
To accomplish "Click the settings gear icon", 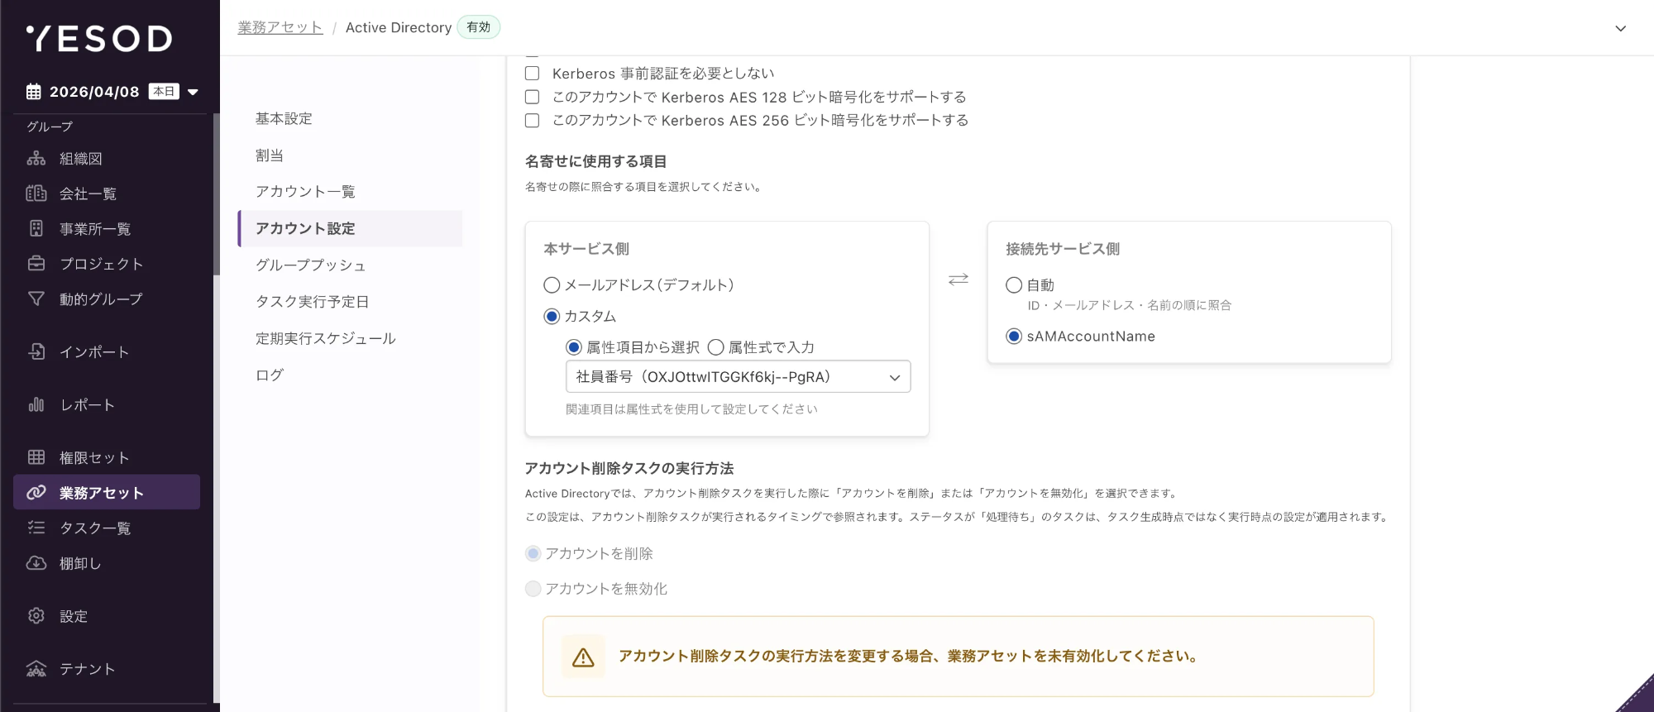I will coord(36,616).
